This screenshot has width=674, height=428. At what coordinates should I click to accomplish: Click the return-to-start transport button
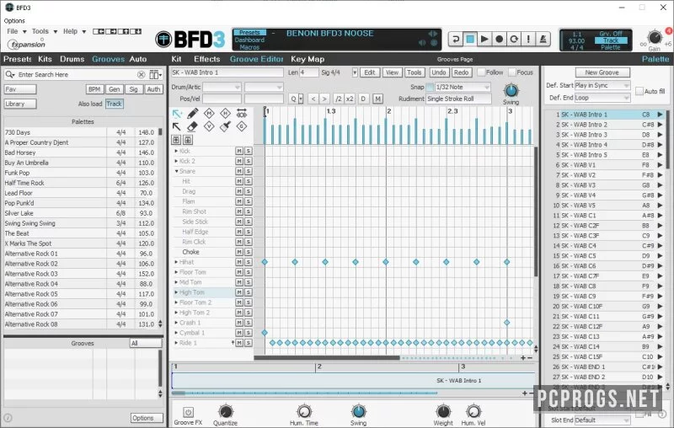456,39
